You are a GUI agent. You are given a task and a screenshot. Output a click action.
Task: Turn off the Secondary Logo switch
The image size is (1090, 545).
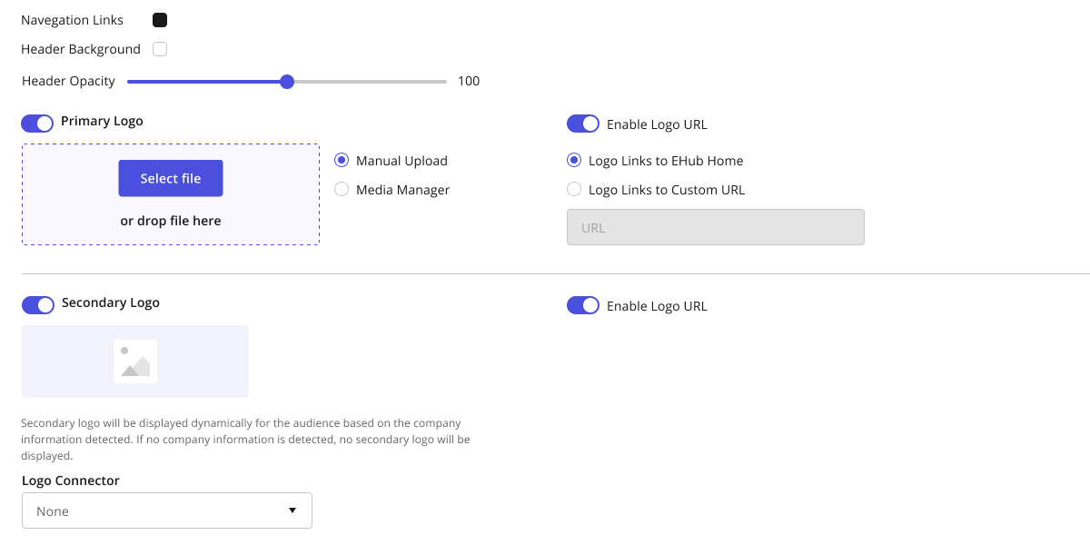tap(38, 304)
